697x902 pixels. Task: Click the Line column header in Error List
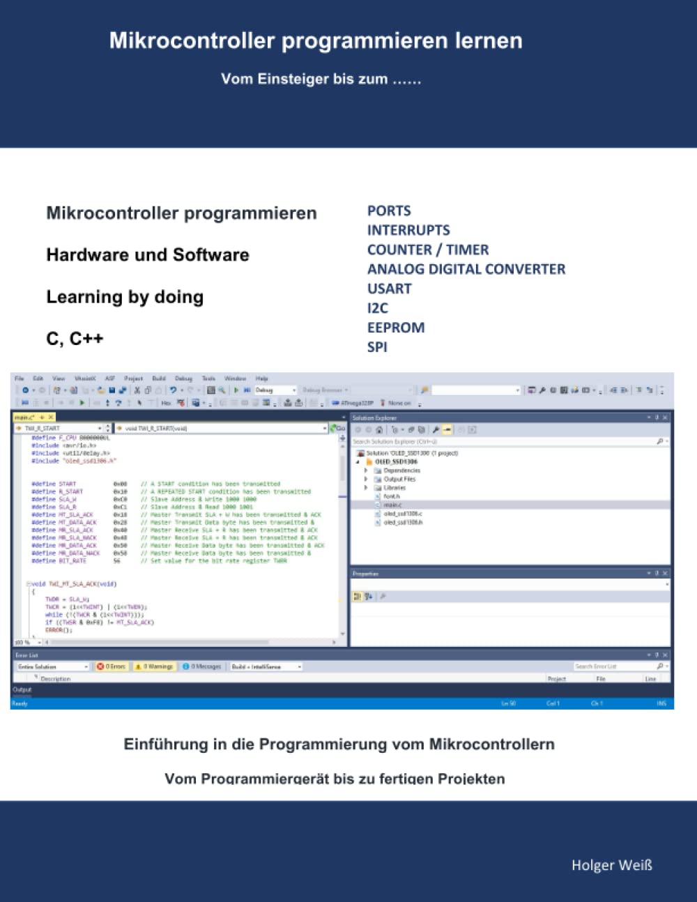(x=650, y=678)
